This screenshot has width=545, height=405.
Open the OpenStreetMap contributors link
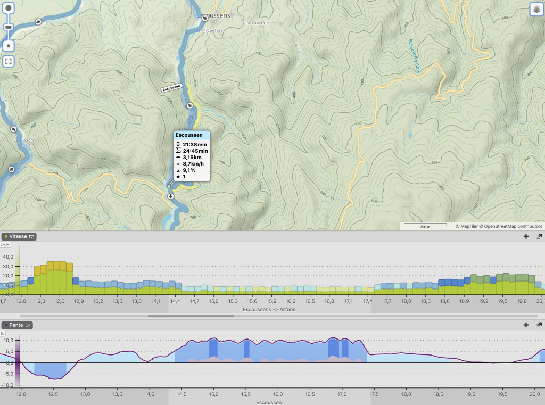click(x=513, y=226)
